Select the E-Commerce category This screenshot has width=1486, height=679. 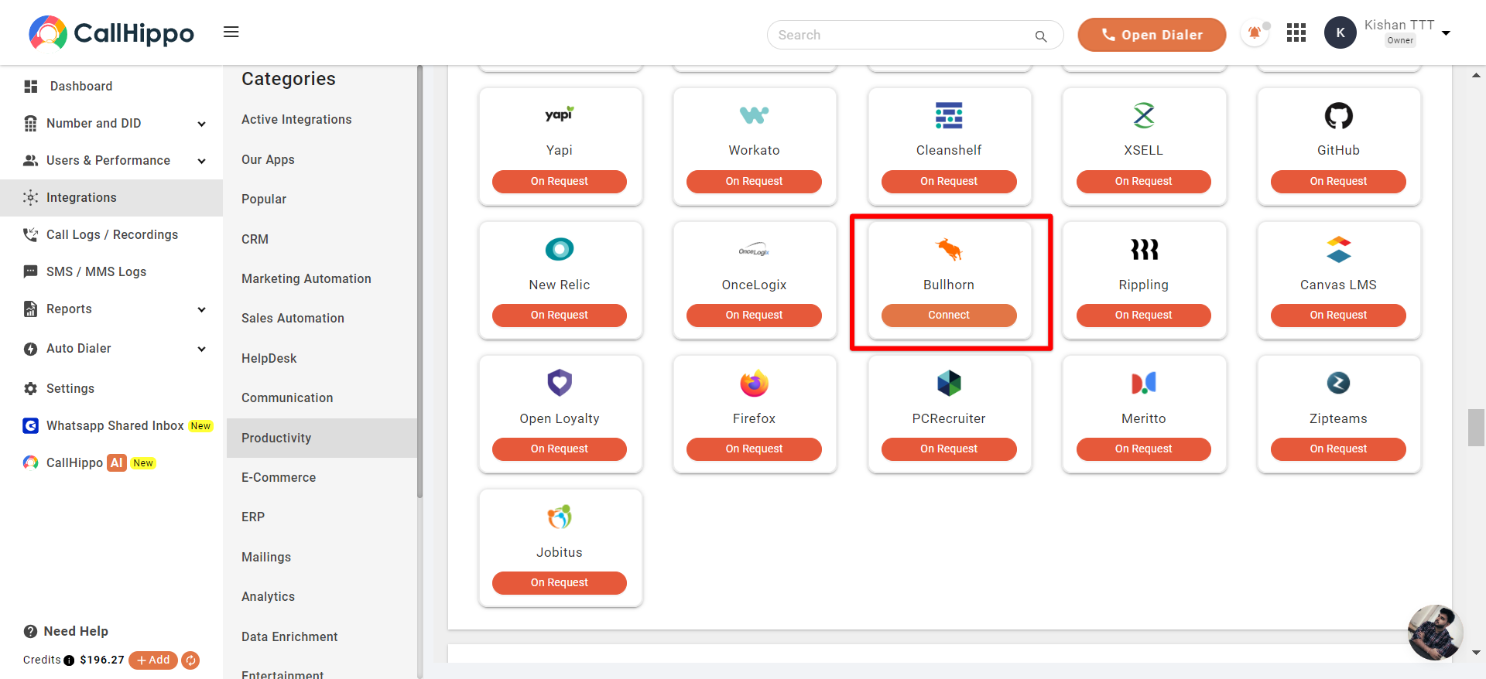click(279, 478)
